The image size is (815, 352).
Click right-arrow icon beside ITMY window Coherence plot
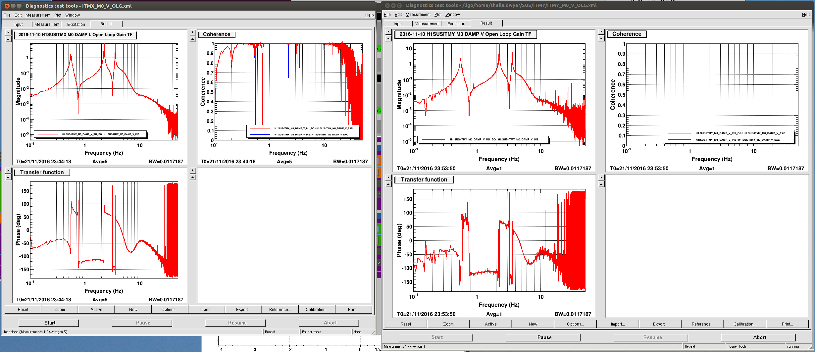[602, 32]
